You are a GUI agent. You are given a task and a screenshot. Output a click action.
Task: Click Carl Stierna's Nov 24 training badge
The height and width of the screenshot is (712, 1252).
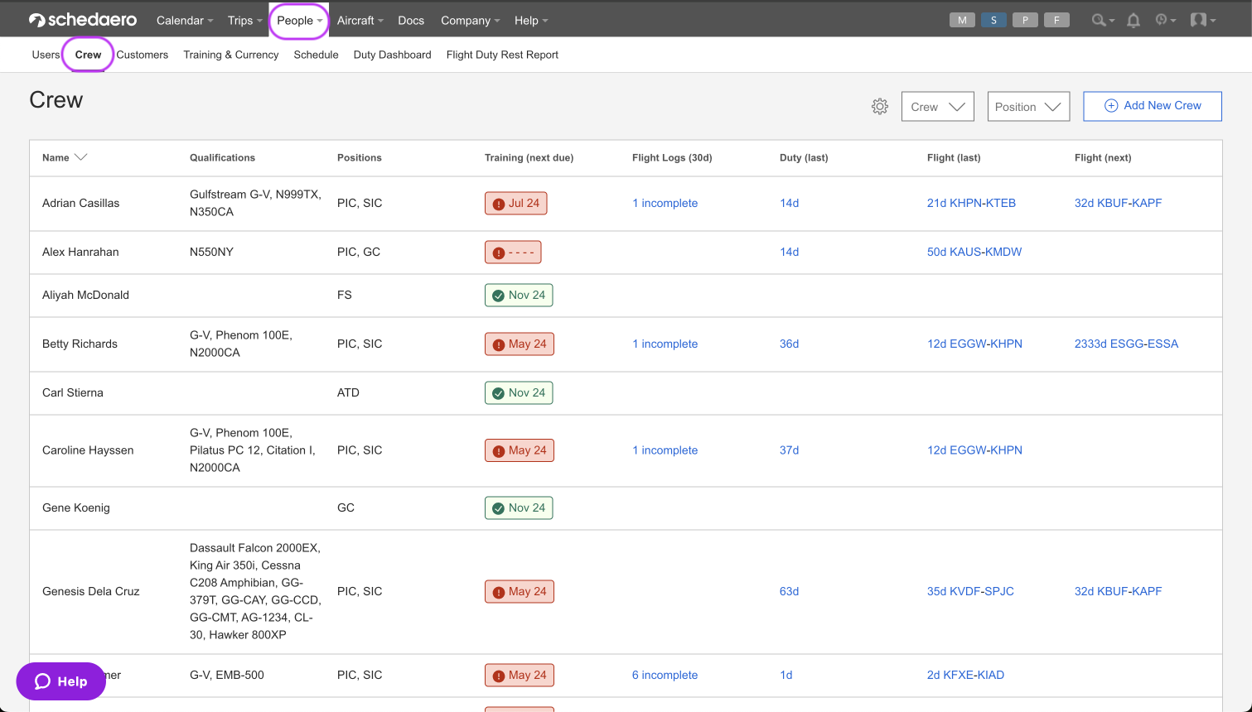519,393
